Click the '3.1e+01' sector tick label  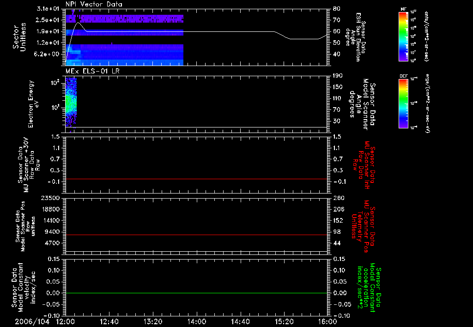click(48, 9)
